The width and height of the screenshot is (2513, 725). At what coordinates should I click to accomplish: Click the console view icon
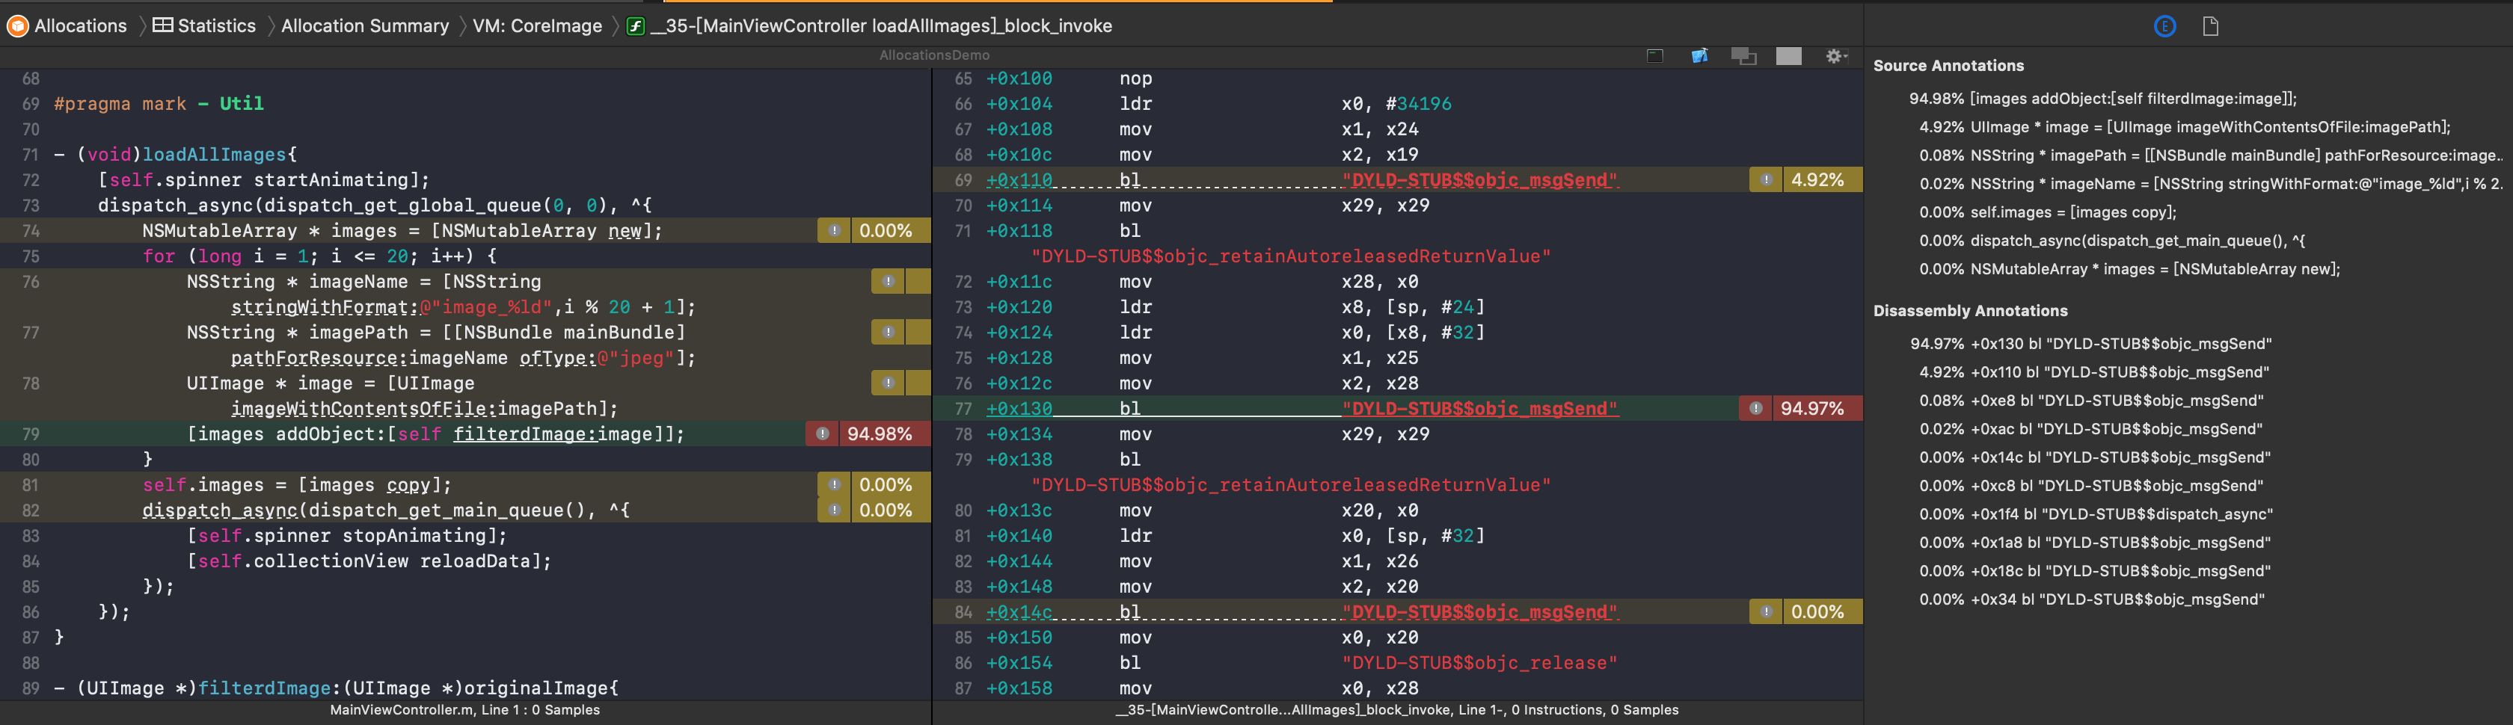[1654, 57]
